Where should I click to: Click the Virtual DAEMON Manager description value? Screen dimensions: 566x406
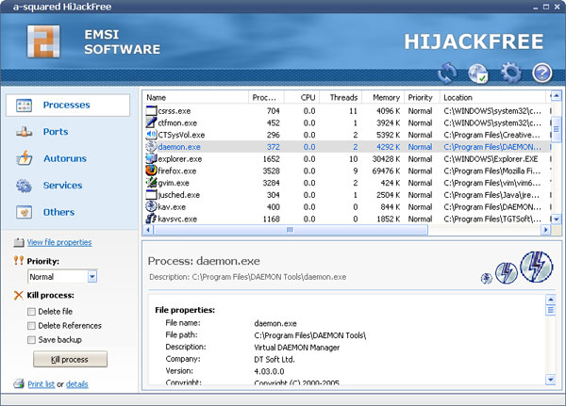[x=297, y=348]
